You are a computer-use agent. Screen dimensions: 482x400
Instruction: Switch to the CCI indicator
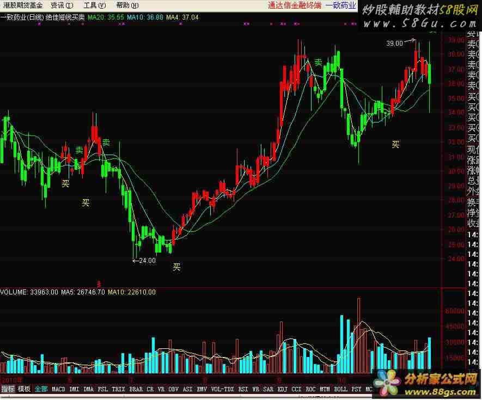coord(296,389)
